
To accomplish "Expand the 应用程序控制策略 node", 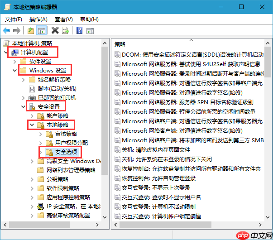I will [32, 197].
